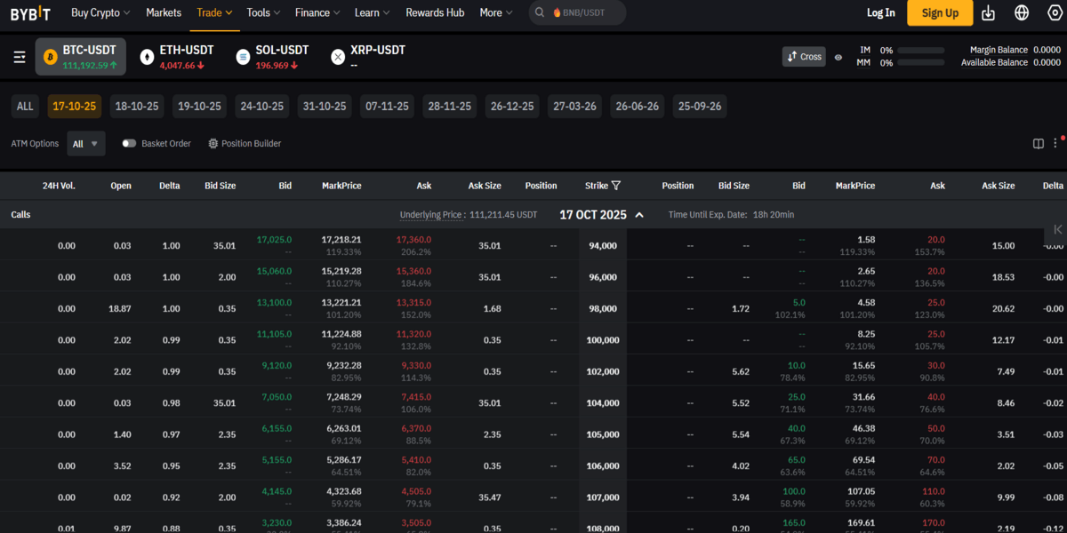Click the BNB/USDT search field
Image resolution: width=1067 pixels, height=533 pixels.
582,13
